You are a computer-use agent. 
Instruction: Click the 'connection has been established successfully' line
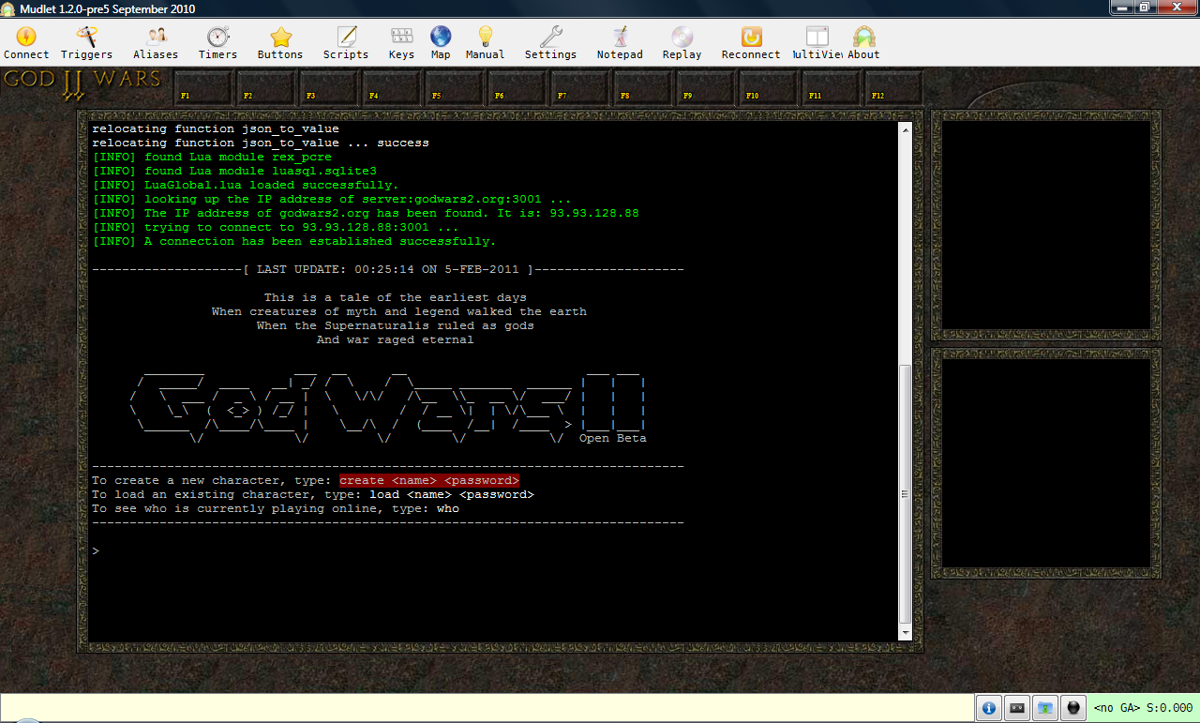[294, 241]
